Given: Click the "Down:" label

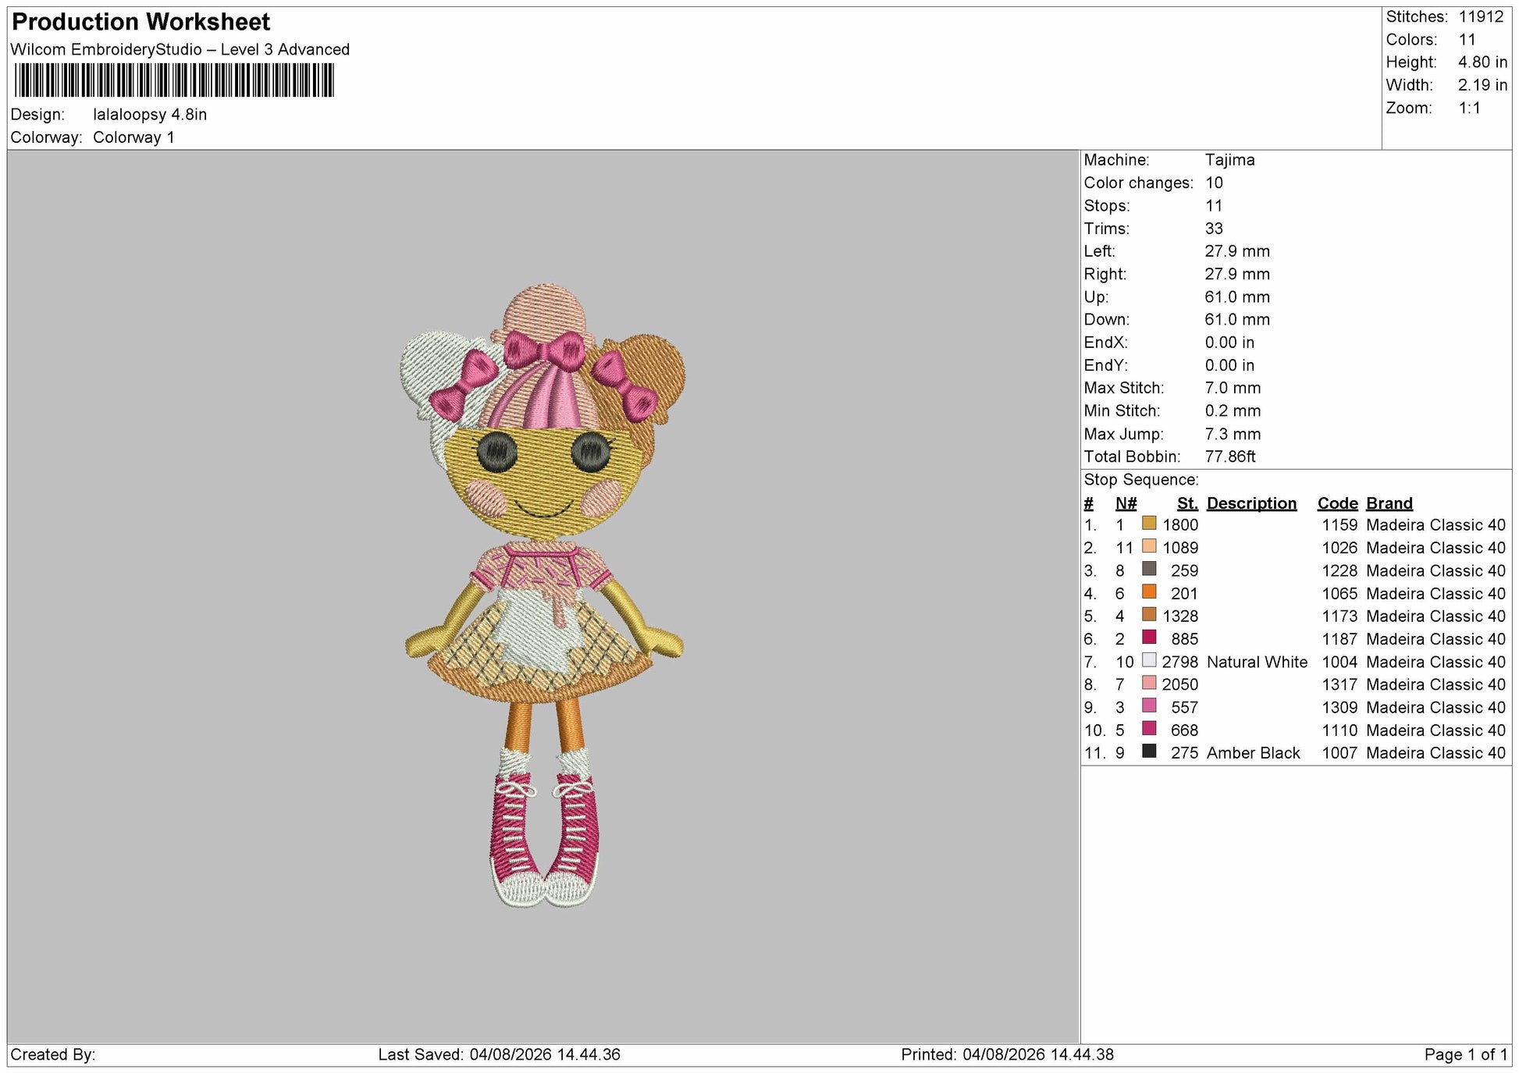Looking at the screenshot, I should (1106, 320).
